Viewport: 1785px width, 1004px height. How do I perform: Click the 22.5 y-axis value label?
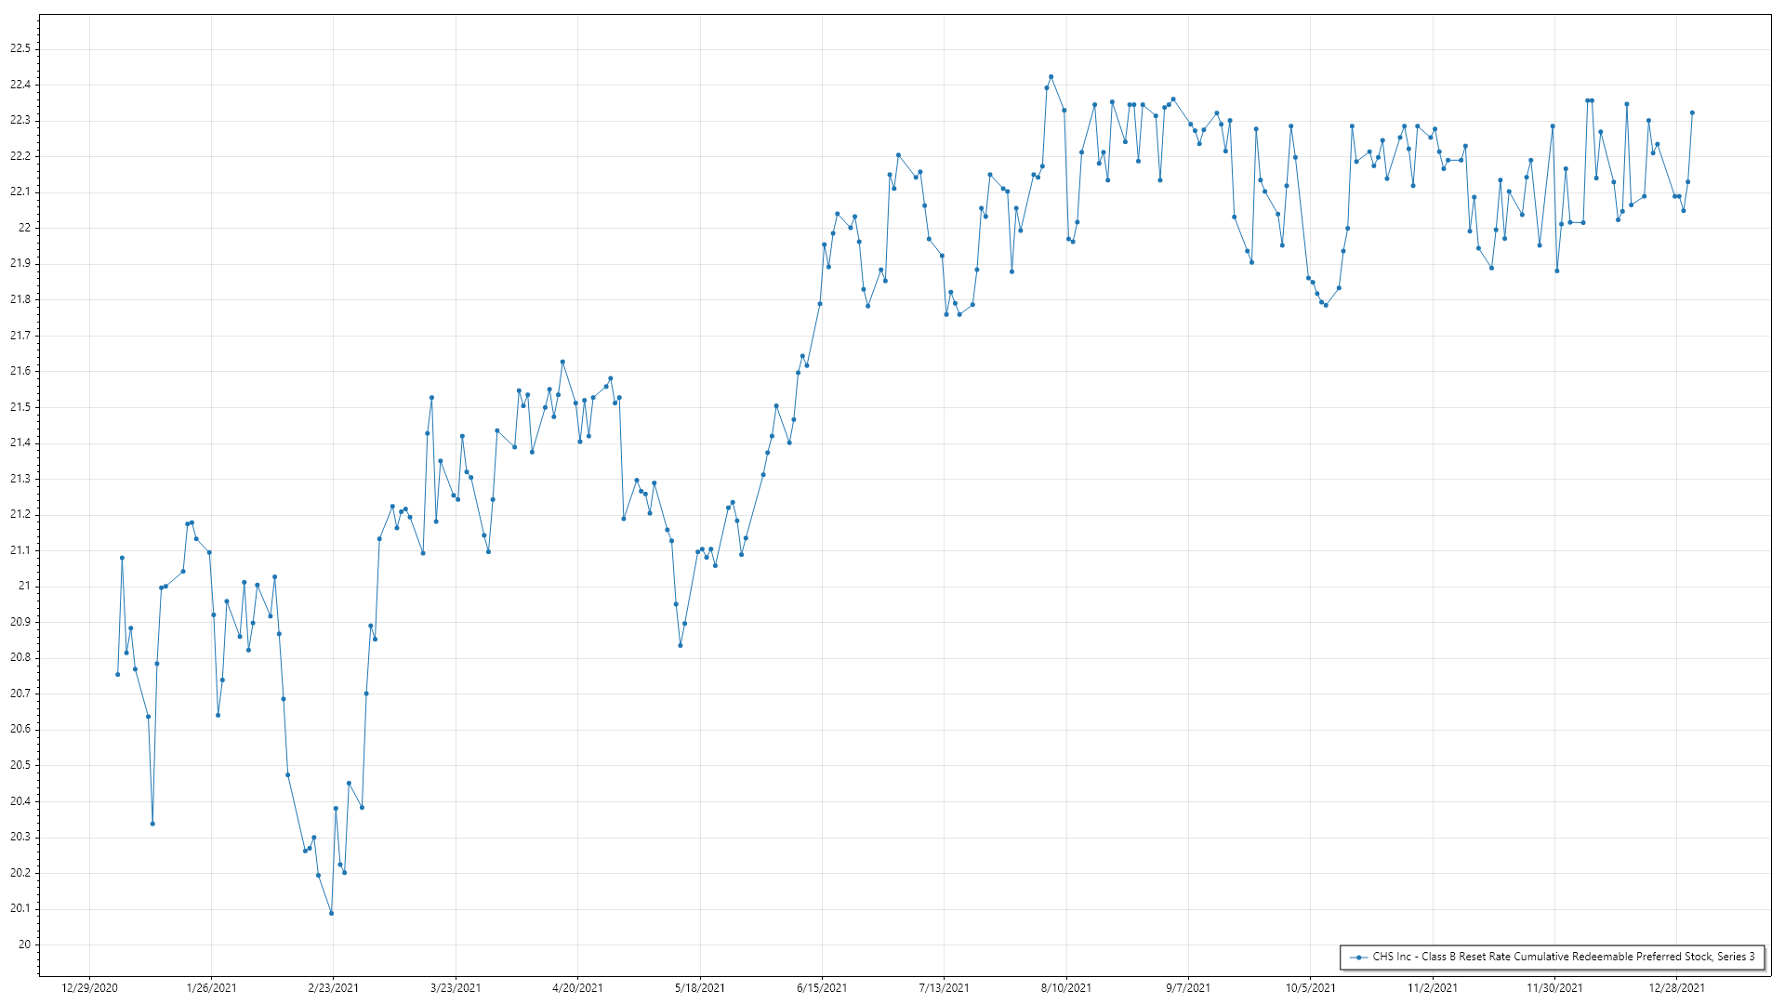pos(20,49)
